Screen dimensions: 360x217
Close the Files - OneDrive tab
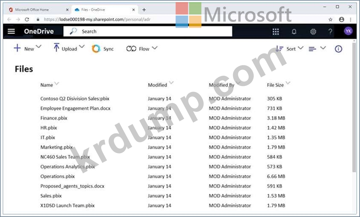pyautogui.click(x=133, y=10)
